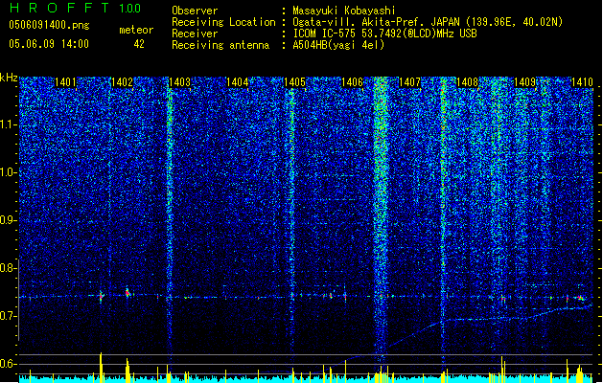Screen dimensions: 603x383
Task: Click the 0.6 kHz axis label
Action: (x=9, y=364)
